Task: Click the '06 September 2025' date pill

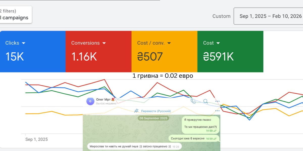Action: click(x=153, y=118)
